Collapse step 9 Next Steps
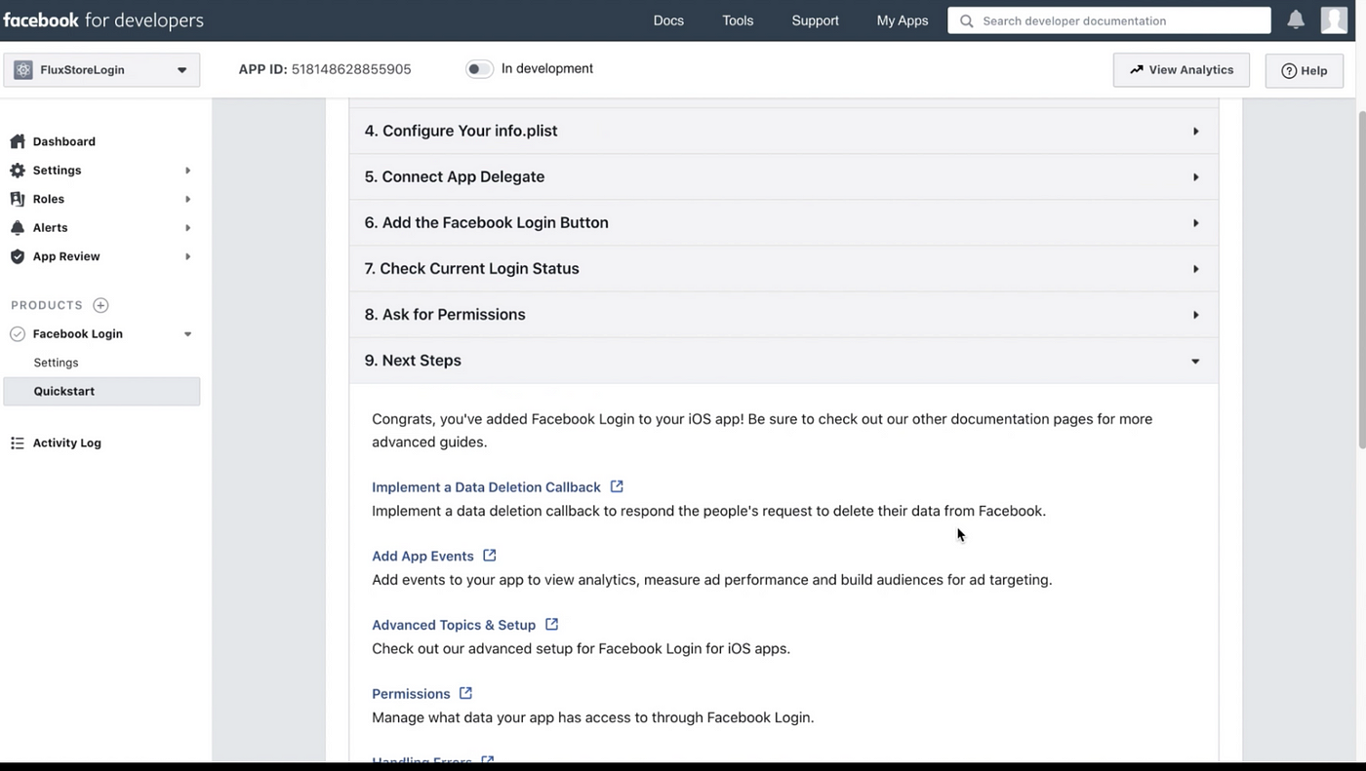The width and height of the screenshot is (1366, 771). pyautogui.click(x=783, y=360)
